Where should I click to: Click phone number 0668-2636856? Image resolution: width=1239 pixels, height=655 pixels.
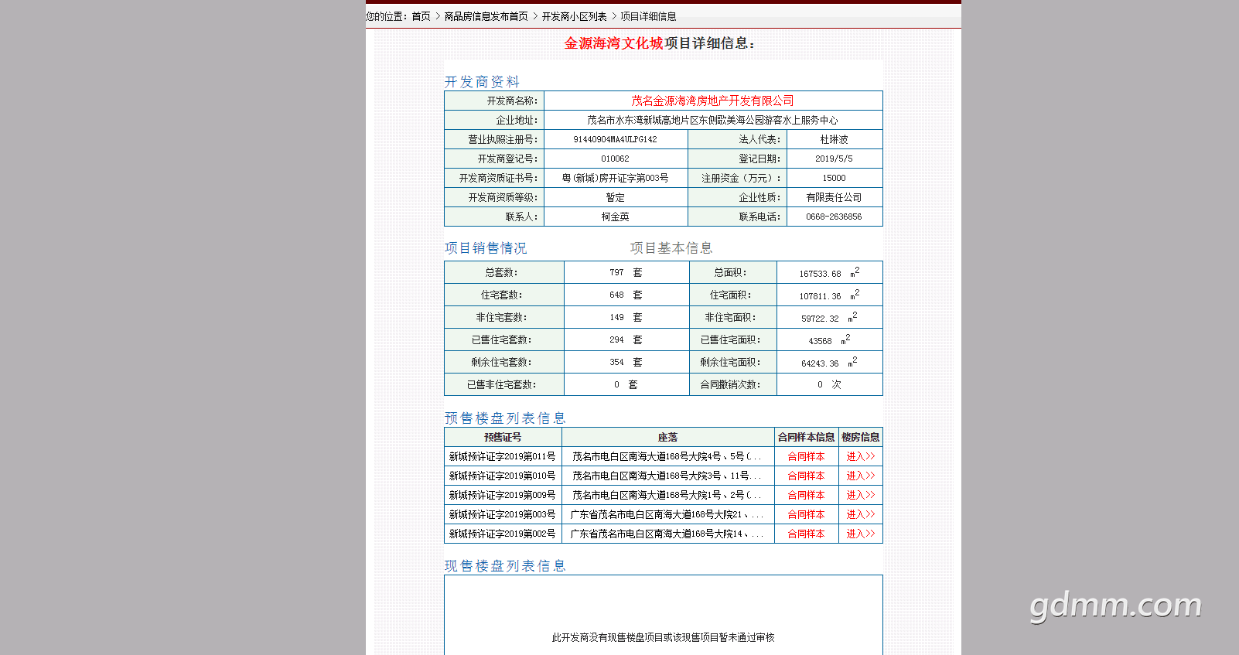(834, 217)
